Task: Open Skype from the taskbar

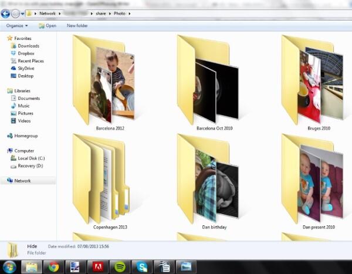Action: (142, 267)
